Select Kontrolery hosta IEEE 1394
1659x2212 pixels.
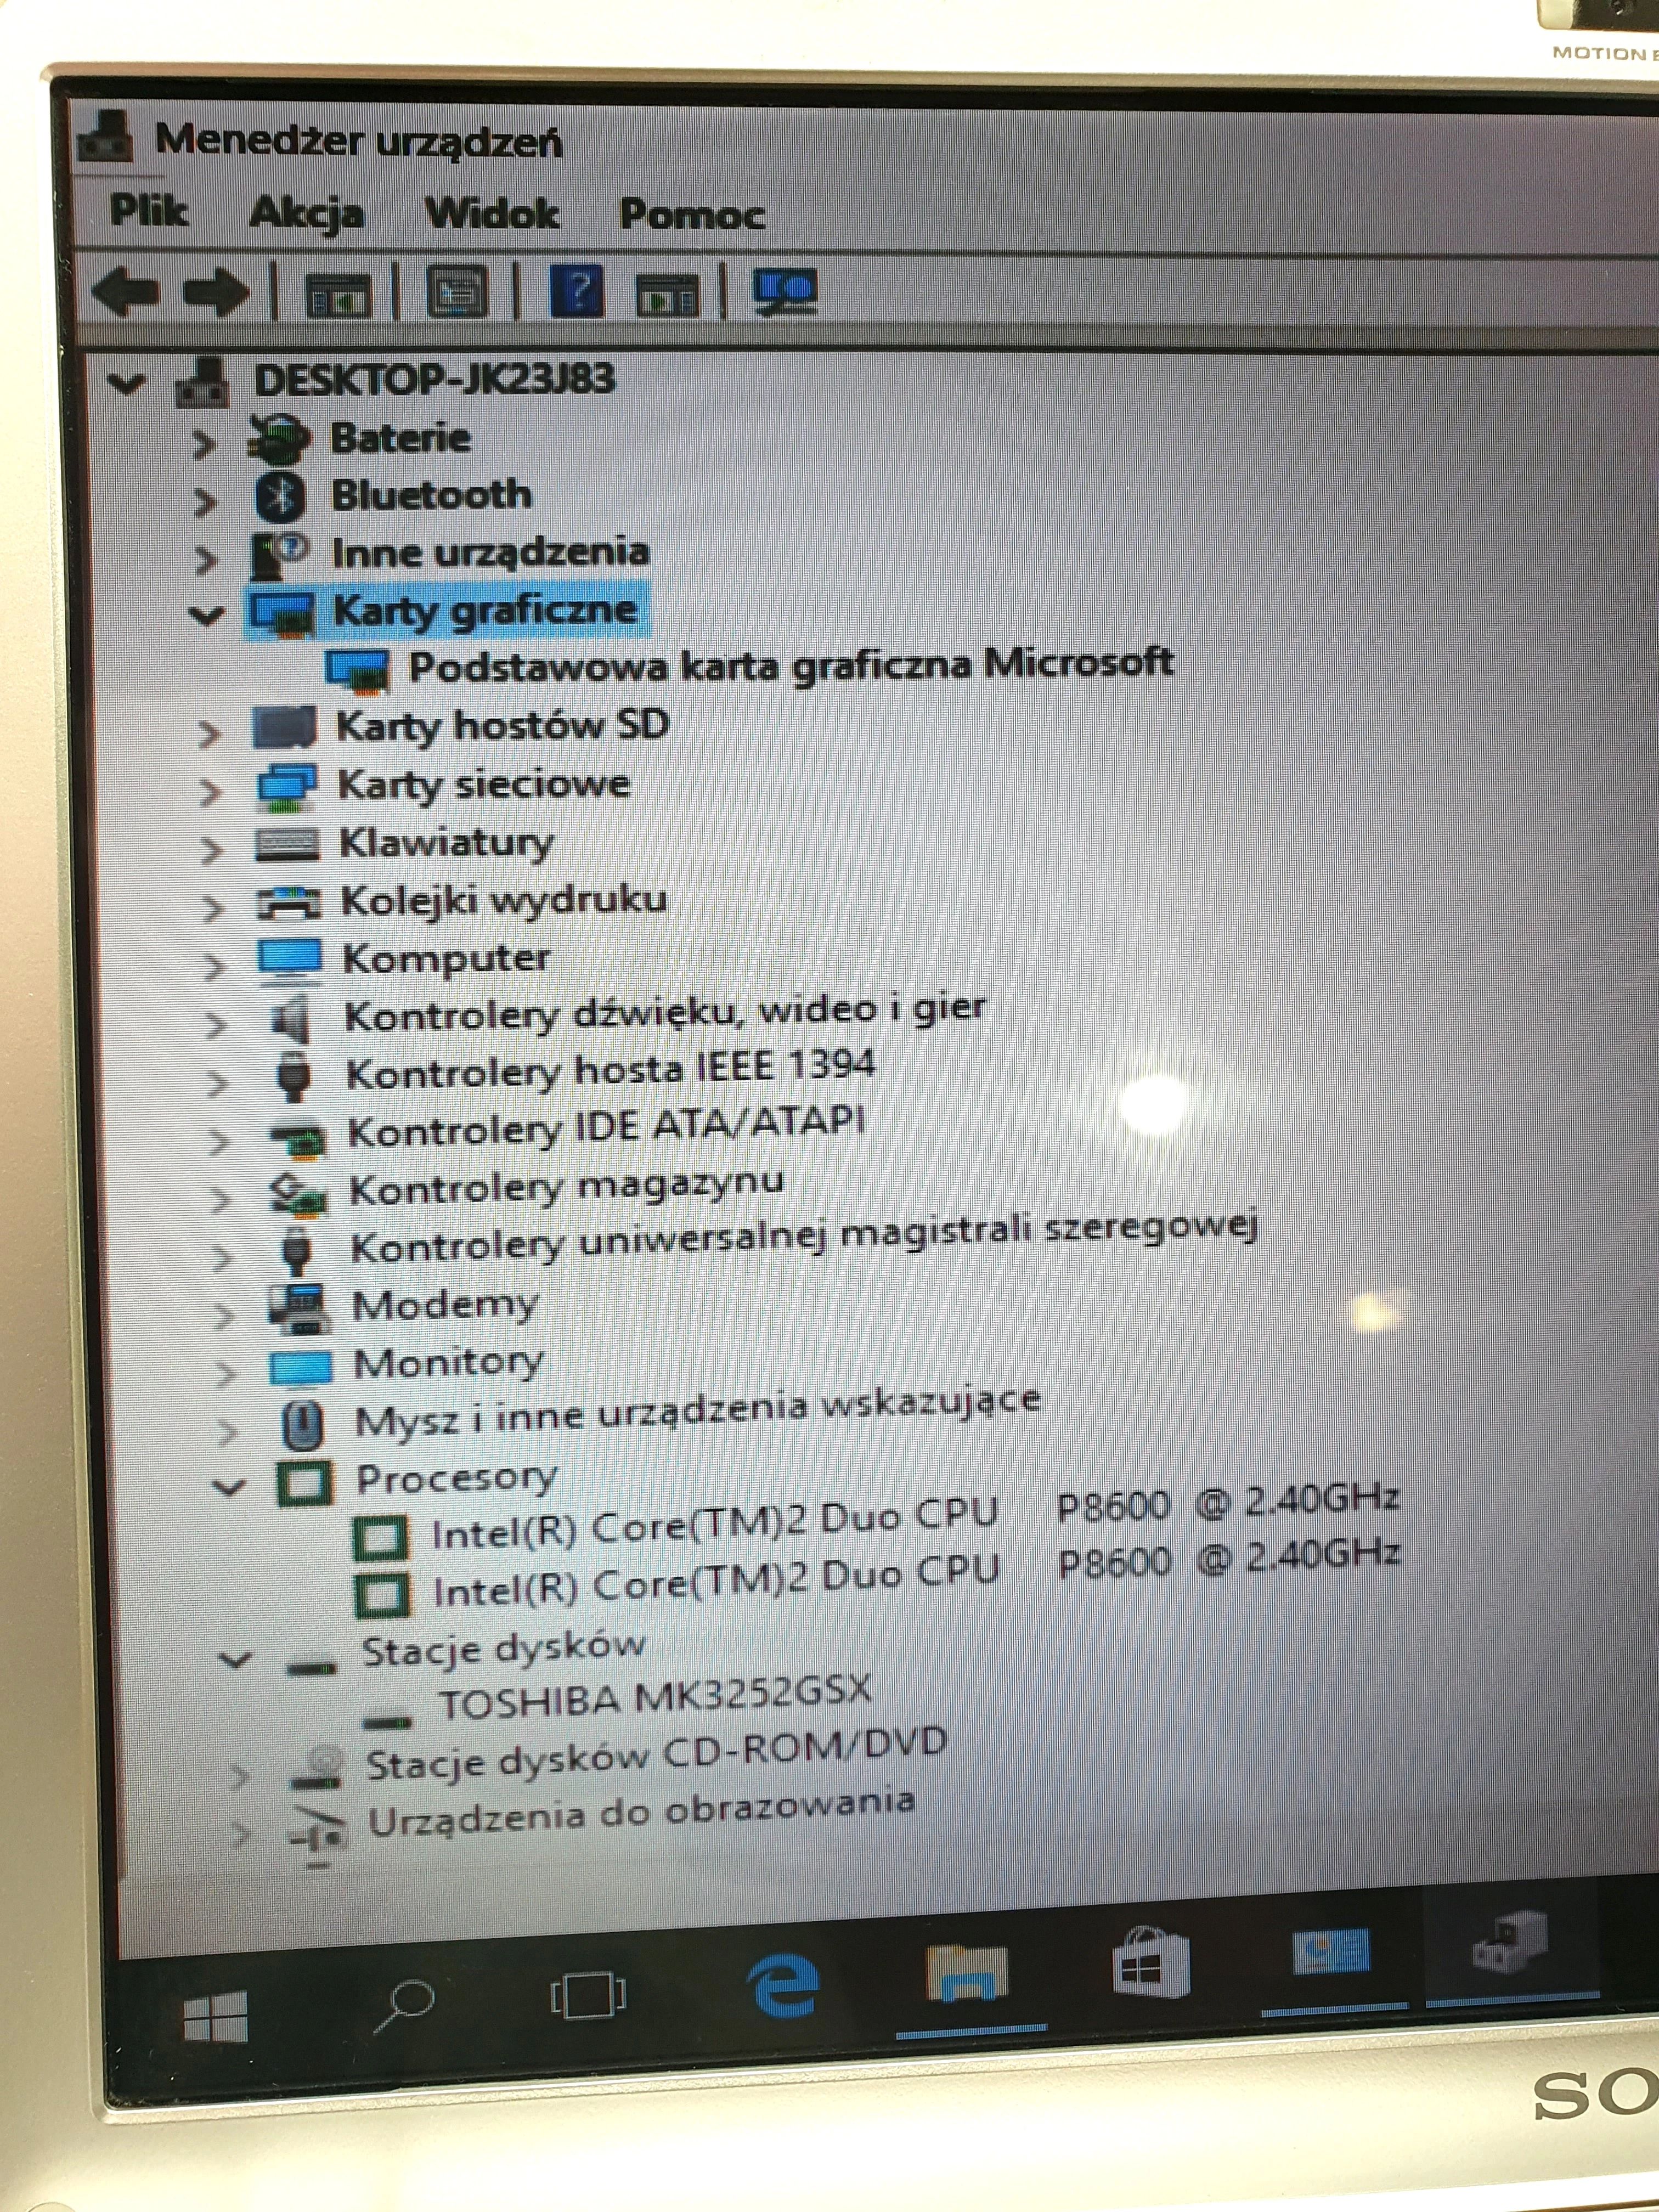[x=611, y=1070]
